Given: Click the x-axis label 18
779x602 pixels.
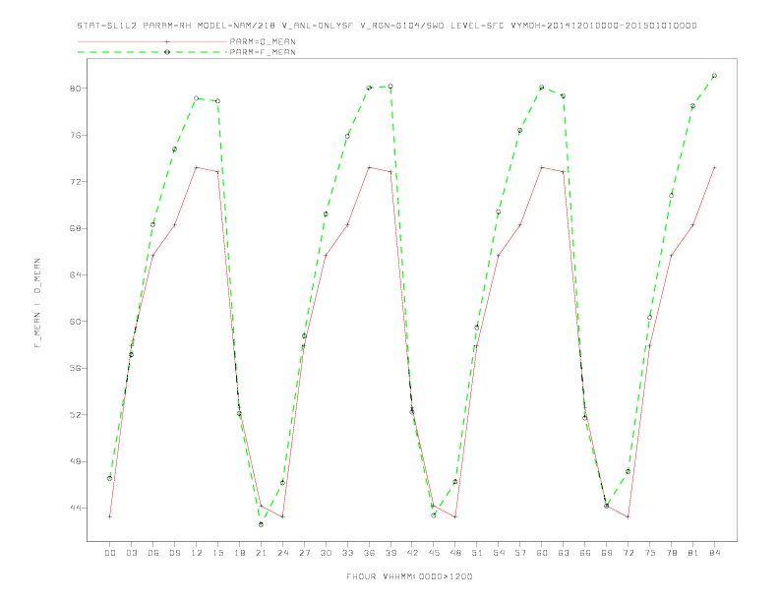Looking at the screenshot, I should [239, 553].
